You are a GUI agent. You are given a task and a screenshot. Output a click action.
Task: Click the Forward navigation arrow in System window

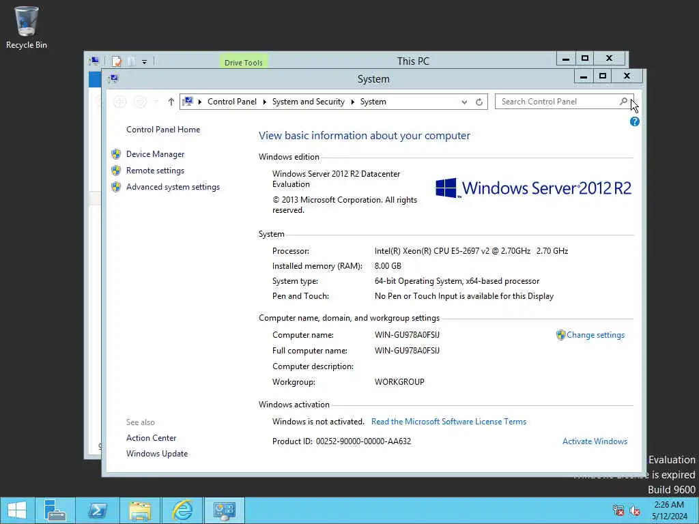coord(140,102)
